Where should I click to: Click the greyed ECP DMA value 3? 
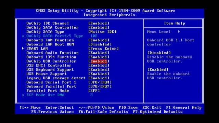91,95
